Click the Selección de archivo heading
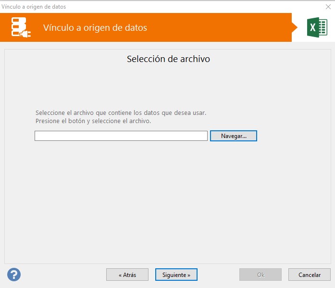Screen dimensions: 335x288 coord(168,59)
